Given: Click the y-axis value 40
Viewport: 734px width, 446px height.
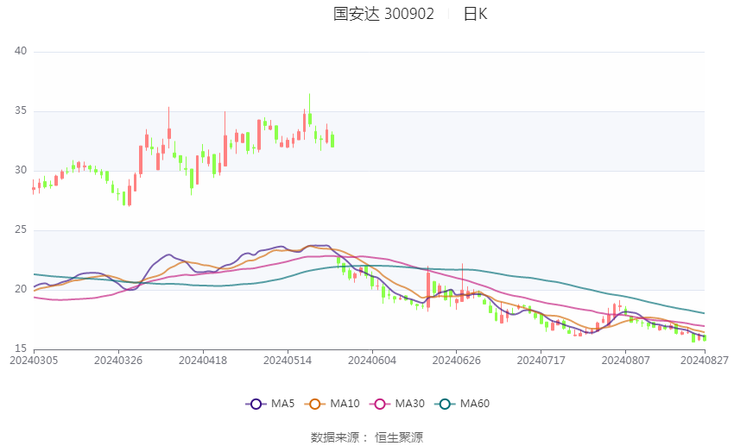Looking at the screenshot, I should [21, 51].
